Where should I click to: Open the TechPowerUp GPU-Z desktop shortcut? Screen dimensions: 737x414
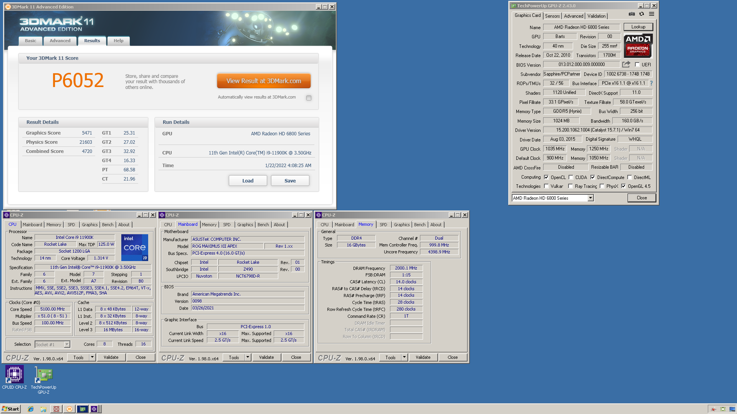click(x=43, y=380)
